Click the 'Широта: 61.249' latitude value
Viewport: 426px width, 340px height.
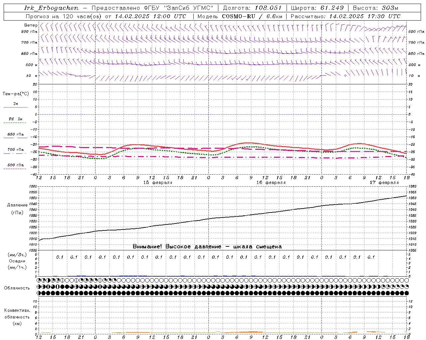[x=317, y=8]
